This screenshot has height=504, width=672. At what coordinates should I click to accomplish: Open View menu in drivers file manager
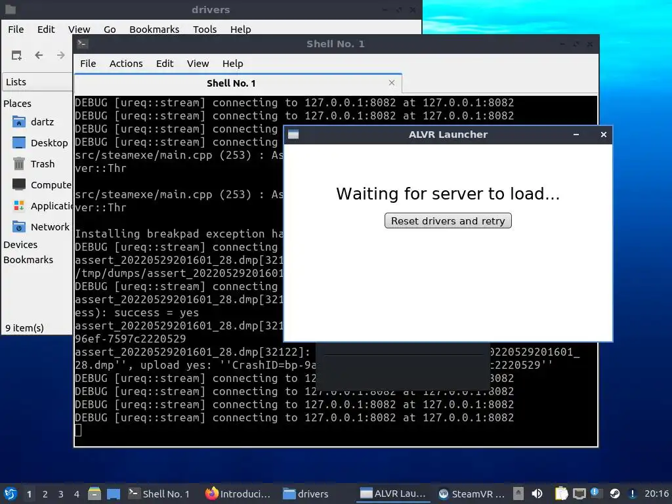pos(79,29)
